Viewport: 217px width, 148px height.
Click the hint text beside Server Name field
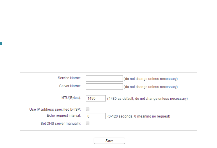pos(151,87)
